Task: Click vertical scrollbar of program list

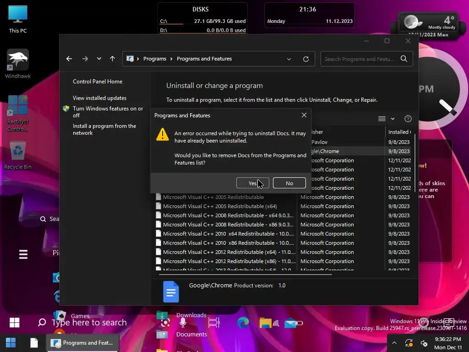Action: click(x=415, y=163)
